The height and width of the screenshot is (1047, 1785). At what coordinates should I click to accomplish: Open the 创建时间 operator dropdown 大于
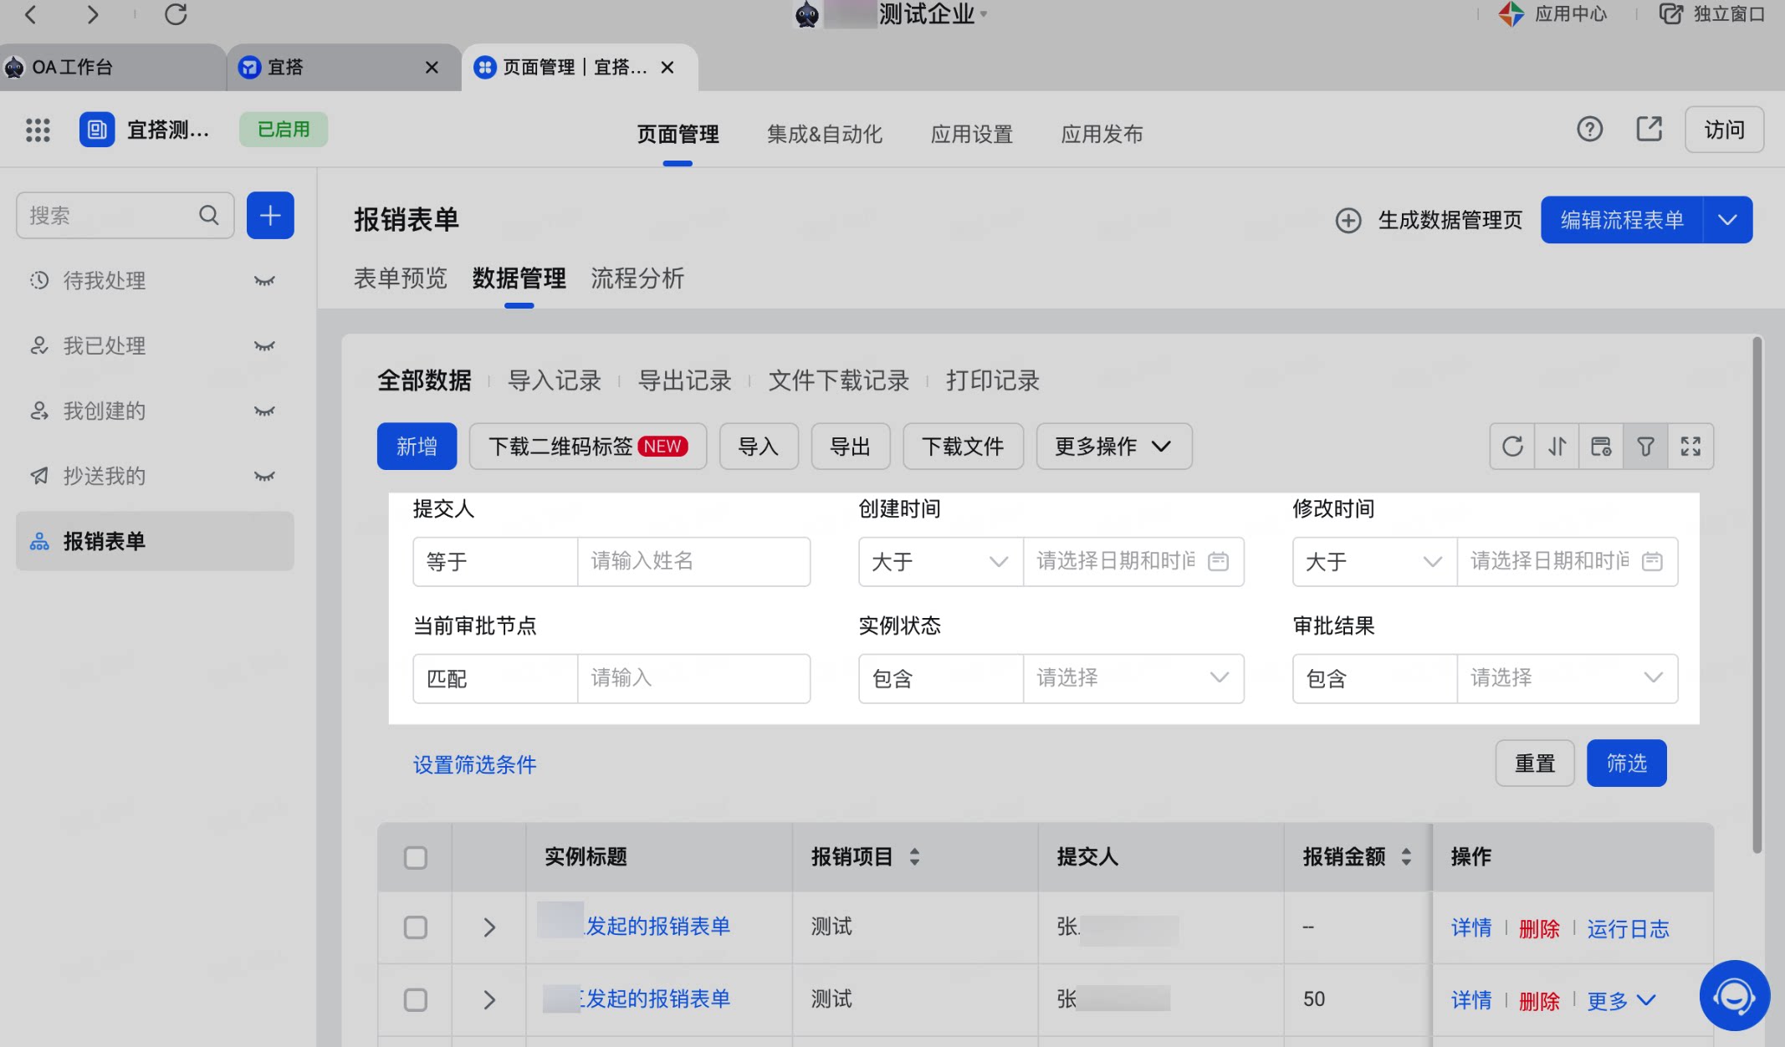[940, 561]
